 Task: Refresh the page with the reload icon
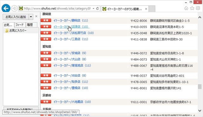97,9
